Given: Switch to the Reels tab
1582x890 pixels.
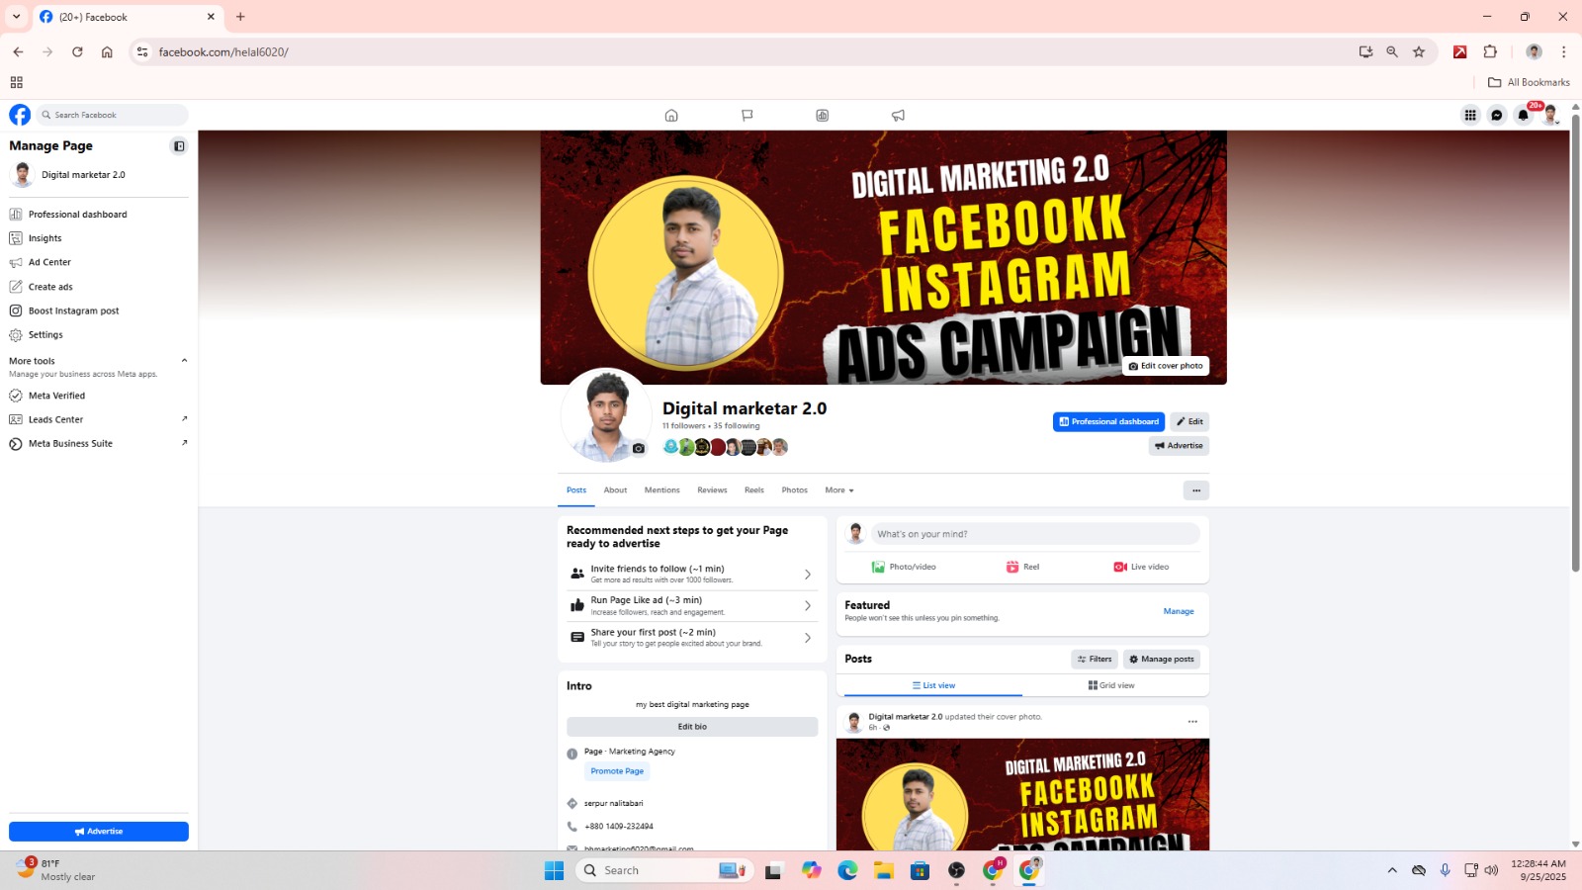Looking at the screenshot, I should tap(754, 490).
